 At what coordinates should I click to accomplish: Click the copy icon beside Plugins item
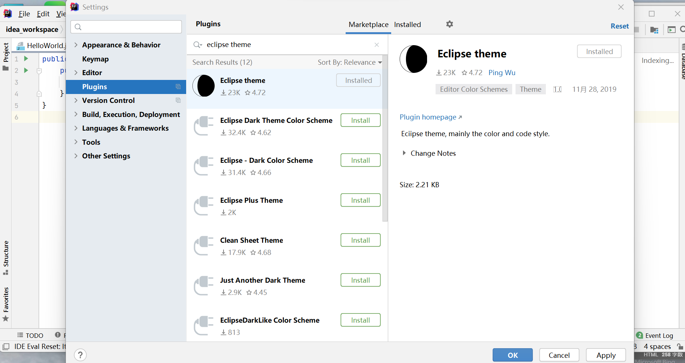point(178,87)
